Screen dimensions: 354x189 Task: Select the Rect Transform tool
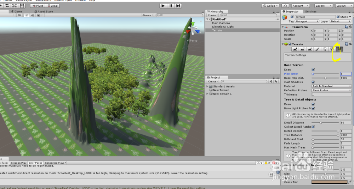pyautogui.click(x=22, y=6)
